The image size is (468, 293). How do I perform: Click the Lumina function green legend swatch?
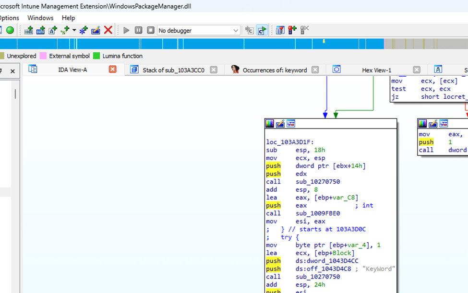click(96, 56)
